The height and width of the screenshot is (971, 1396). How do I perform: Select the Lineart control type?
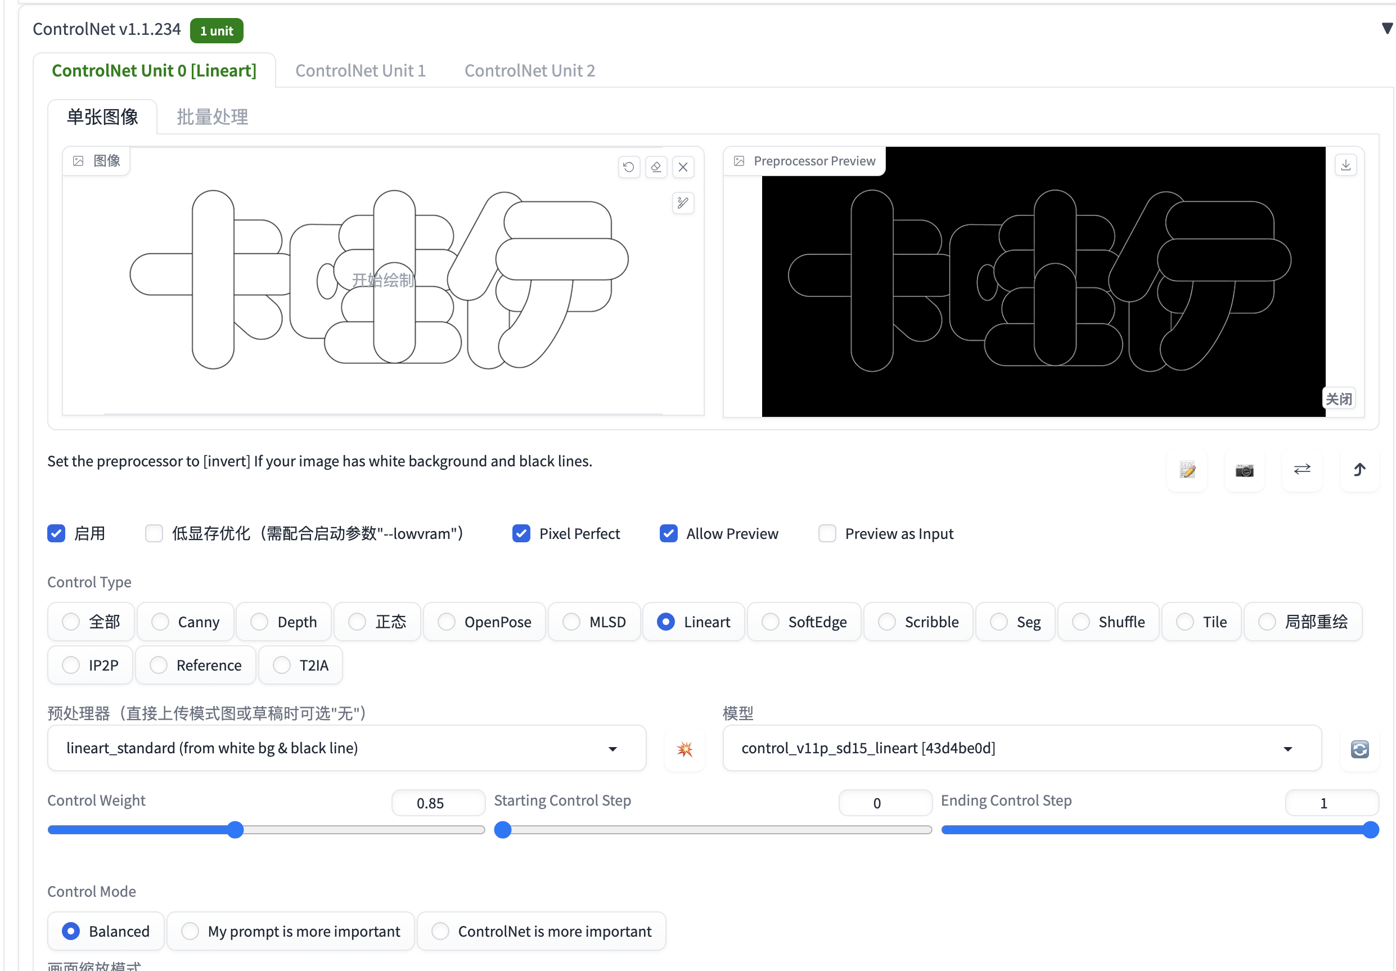click(694, 622)
